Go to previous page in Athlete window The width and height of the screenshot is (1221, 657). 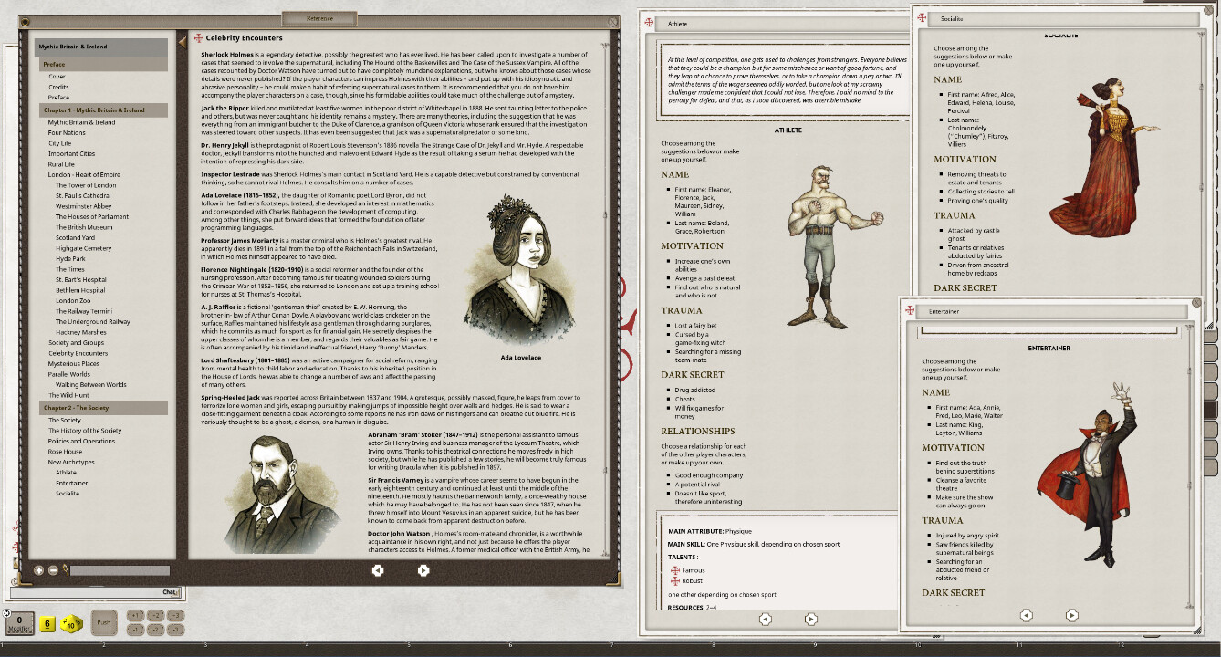(x=766, y=619)
